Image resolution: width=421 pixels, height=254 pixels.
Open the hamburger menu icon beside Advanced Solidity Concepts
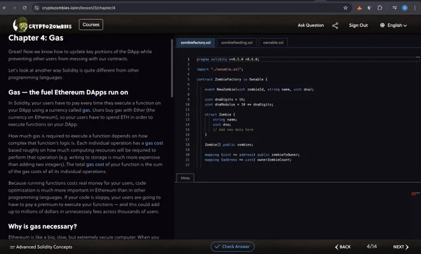(12, 247)
